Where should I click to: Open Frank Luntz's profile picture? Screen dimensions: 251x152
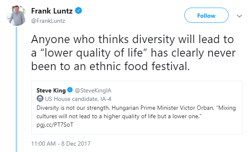(16, 16)
